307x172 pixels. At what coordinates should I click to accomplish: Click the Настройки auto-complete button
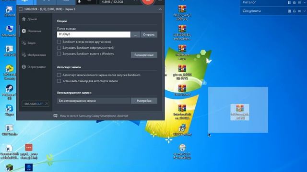click(144, 101)
